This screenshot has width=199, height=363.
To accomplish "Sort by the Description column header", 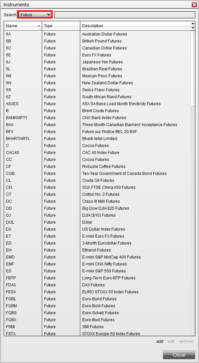I will [x=135, y=26].
